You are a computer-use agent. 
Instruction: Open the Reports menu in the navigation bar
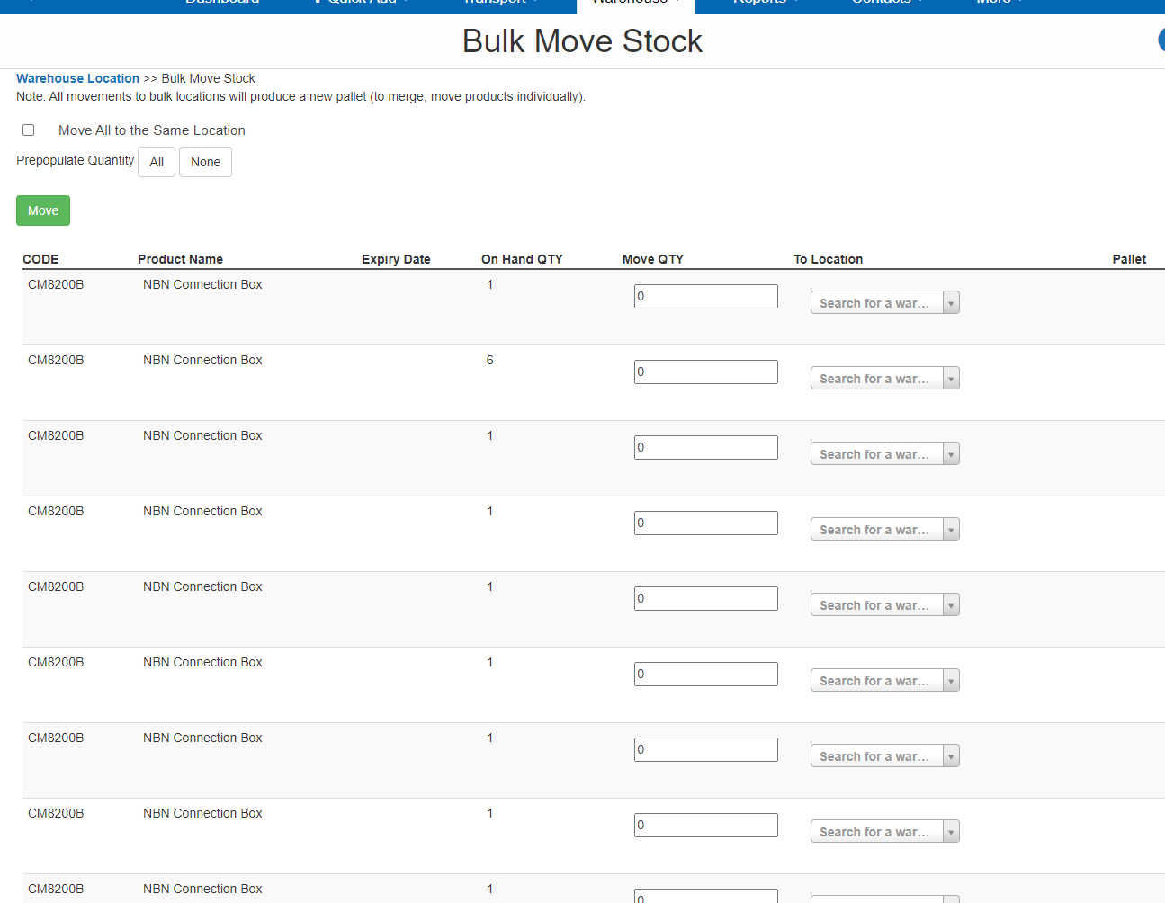coord(765,4)
